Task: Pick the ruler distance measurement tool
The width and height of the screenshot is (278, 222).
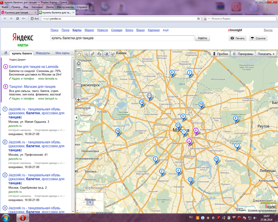Action: click(x=93, y=54)
